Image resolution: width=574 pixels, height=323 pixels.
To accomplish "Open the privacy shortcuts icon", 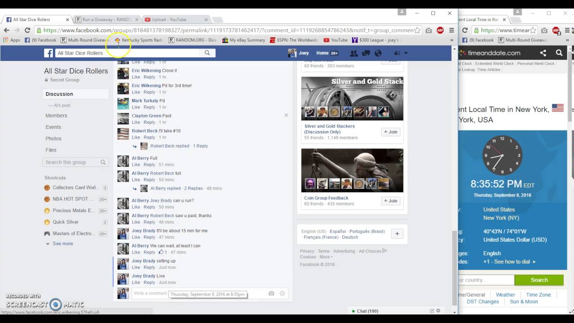I will [x=397, y=53].
